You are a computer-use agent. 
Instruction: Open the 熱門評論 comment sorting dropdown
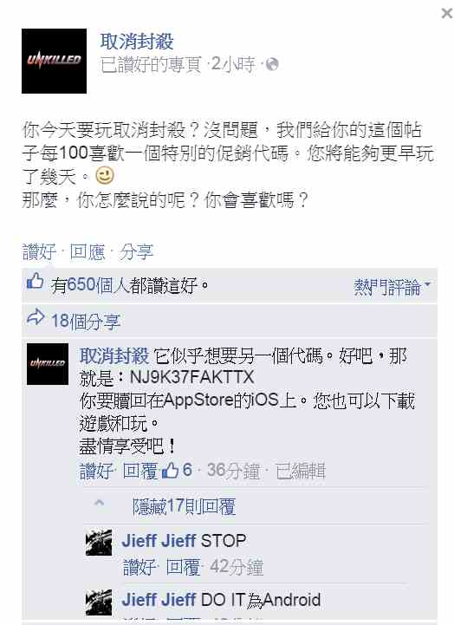tap(392, 287)
